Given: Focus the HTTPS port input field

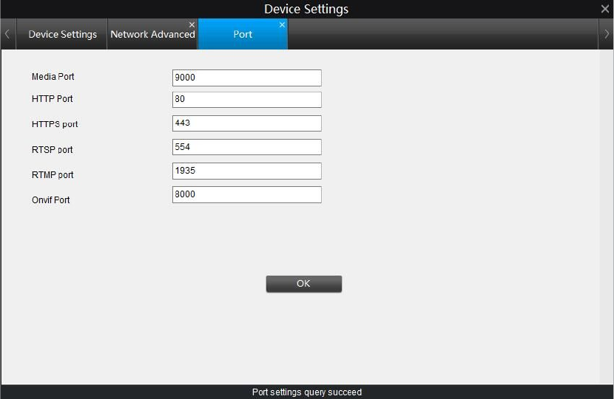Looking at the screenshot, I should click(x=246, y=123).
